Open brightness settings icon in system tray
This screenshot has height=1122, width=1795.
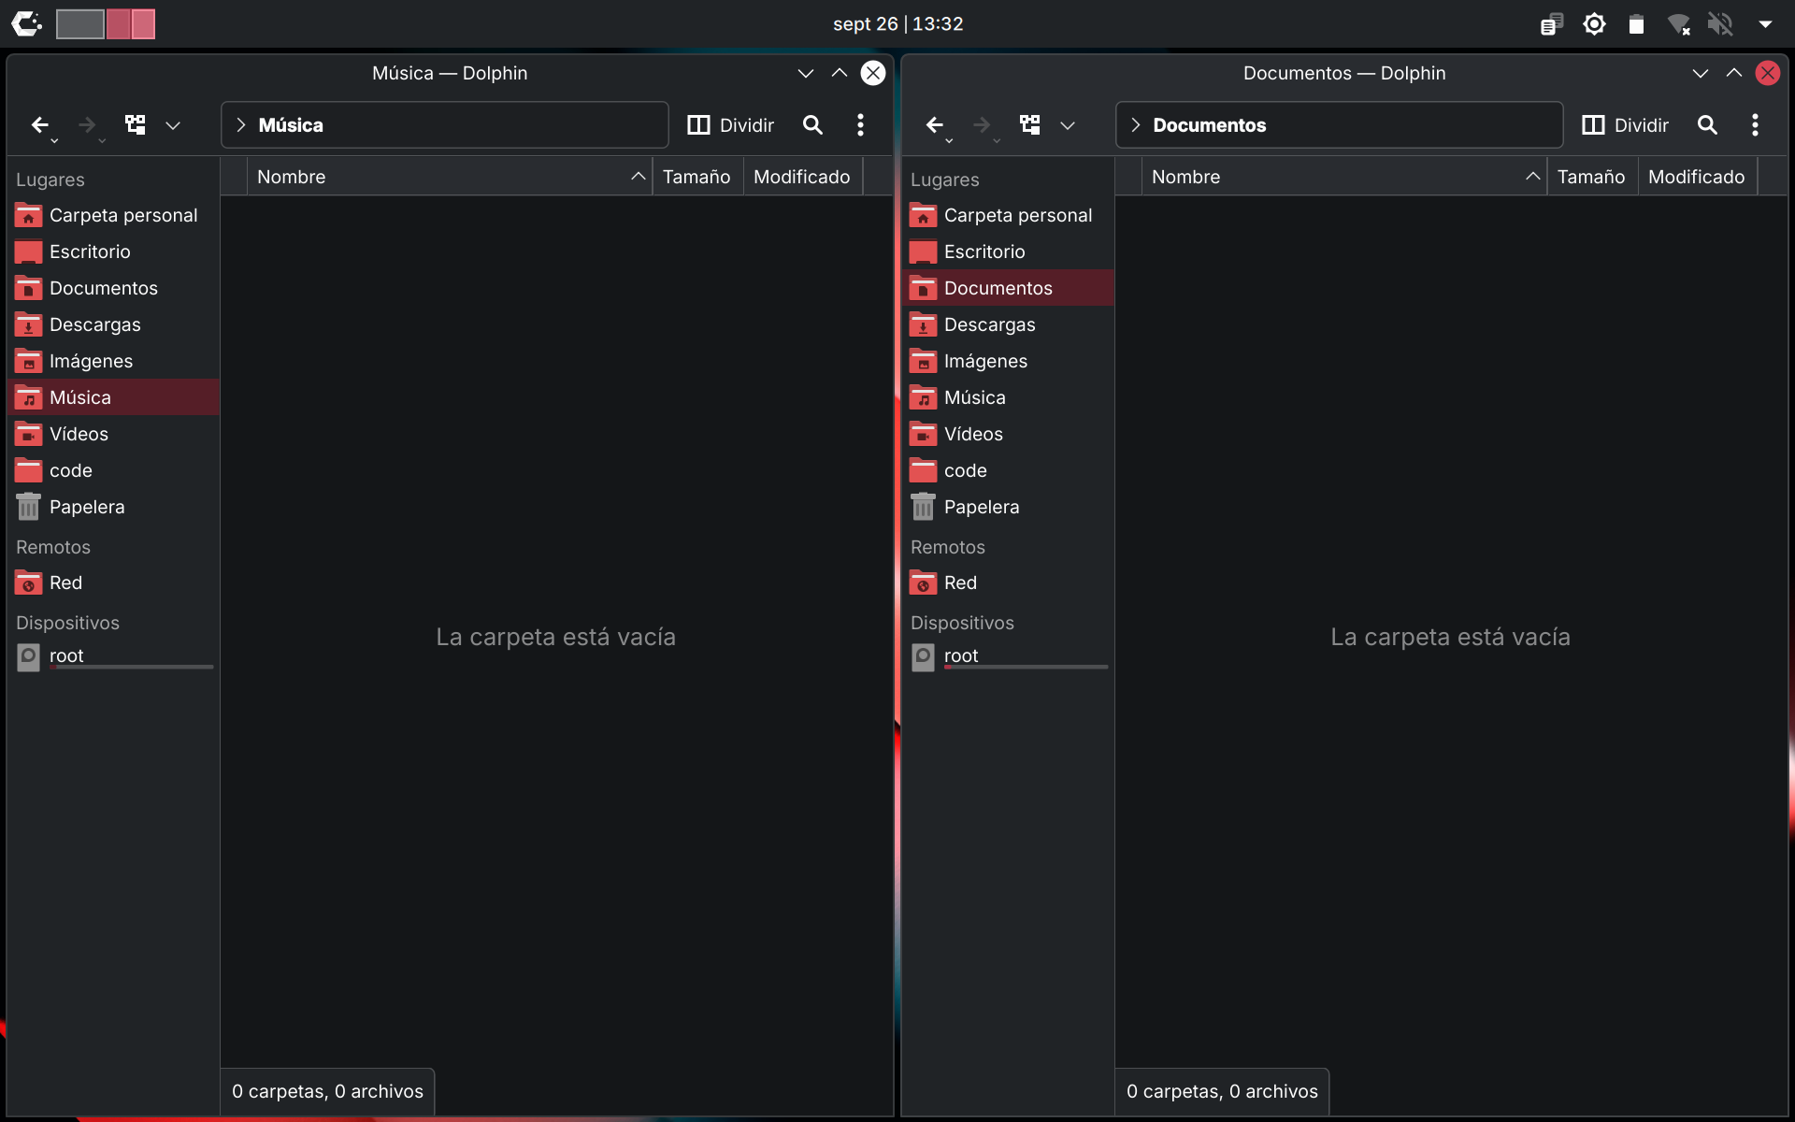click(1594, 24)
